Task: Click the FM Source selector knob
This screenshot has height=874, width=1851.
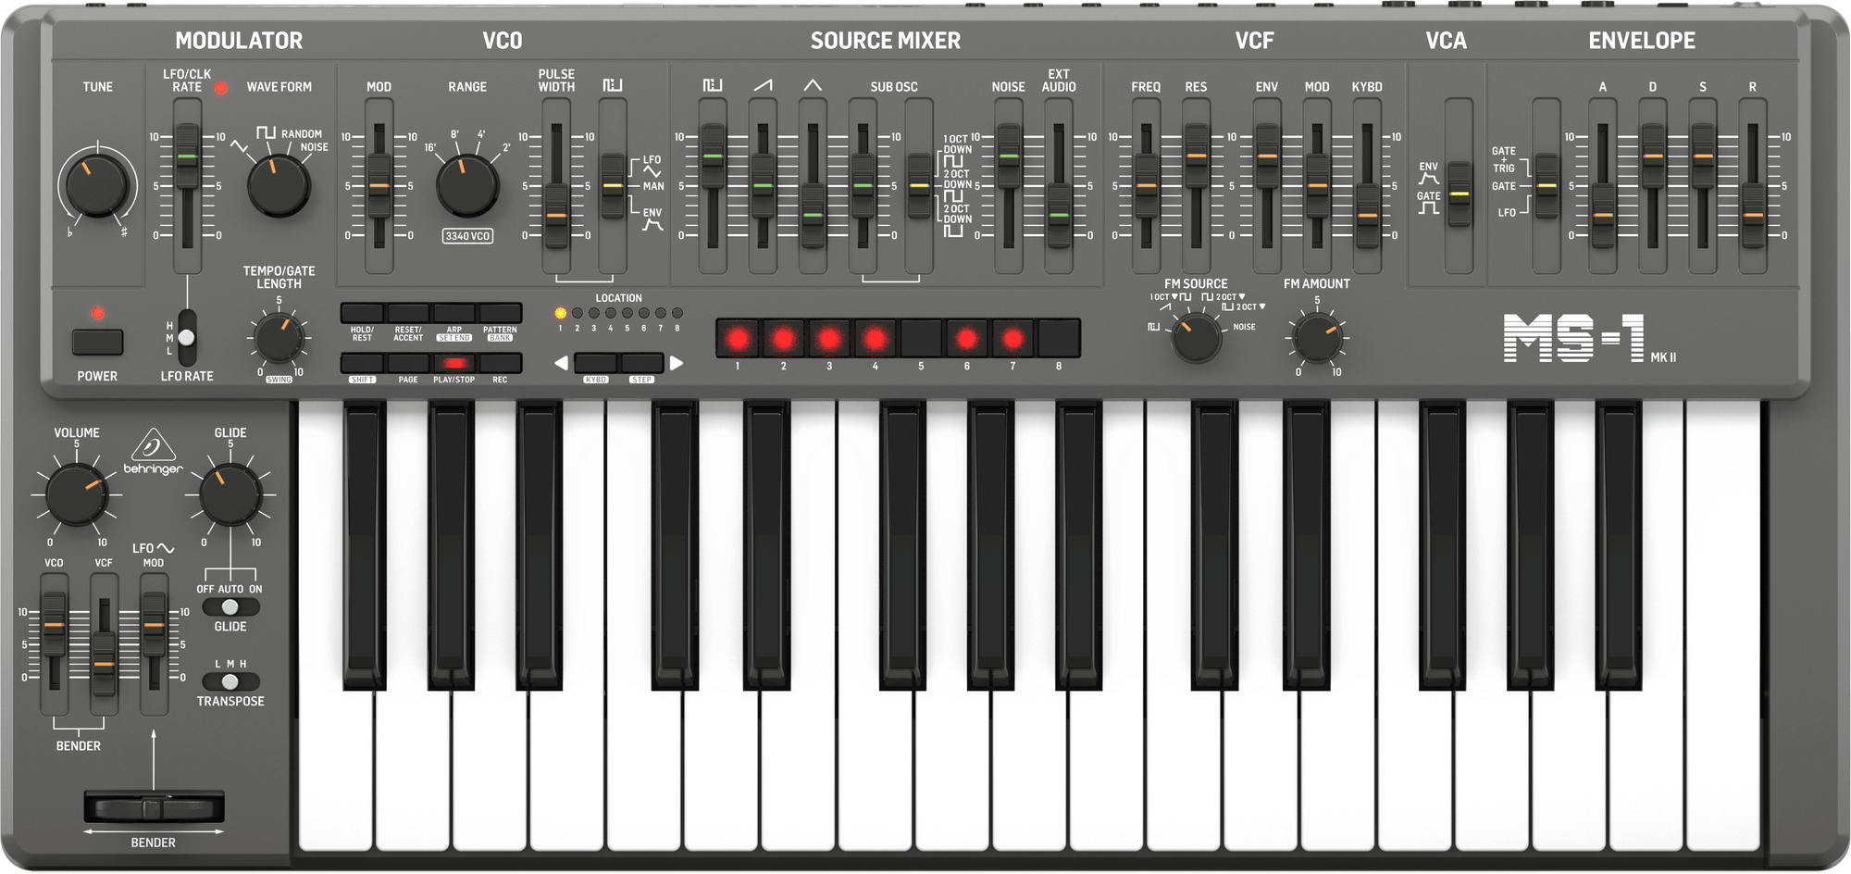Action: coord(1196,337)
